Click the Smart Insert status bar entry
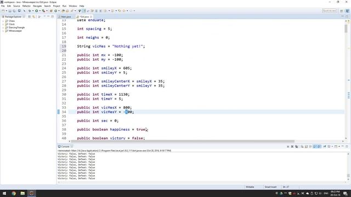 (270, 187)
